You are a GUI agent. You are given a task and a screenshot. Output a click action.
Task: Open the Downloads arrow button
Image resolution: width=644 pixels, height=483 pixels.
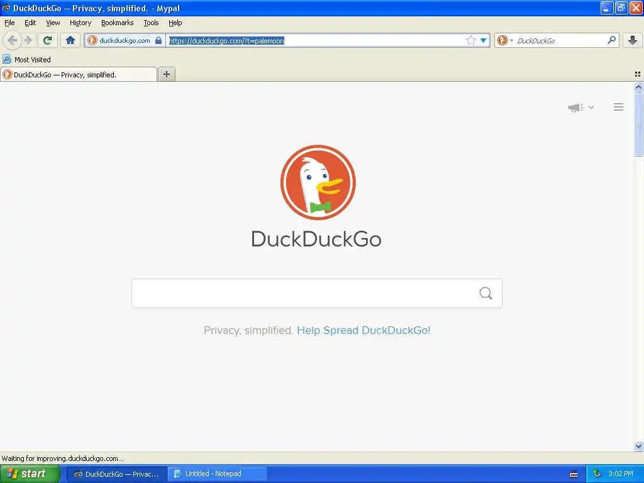pyautogui.click(x=633, y=40)
